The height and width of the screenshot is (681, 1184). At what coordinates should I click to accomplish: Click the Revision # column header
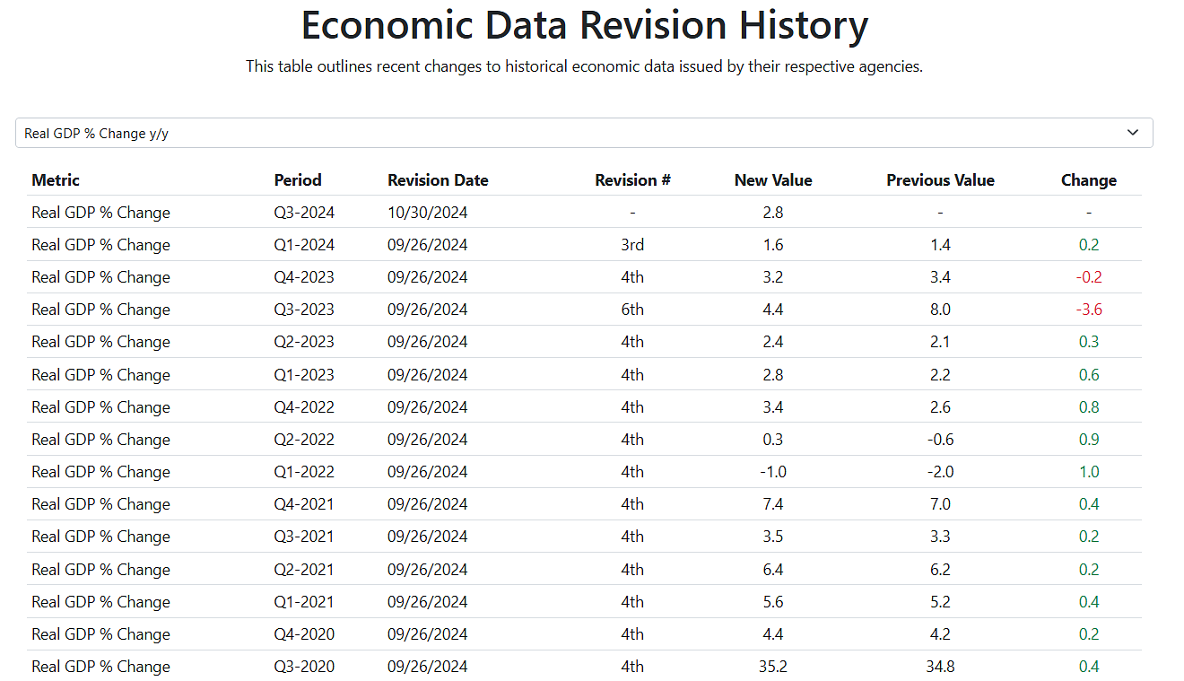[x=632, y=179]
